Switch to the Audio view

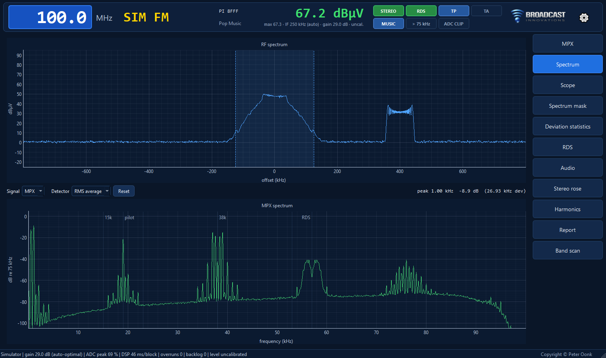pos(567,168)
